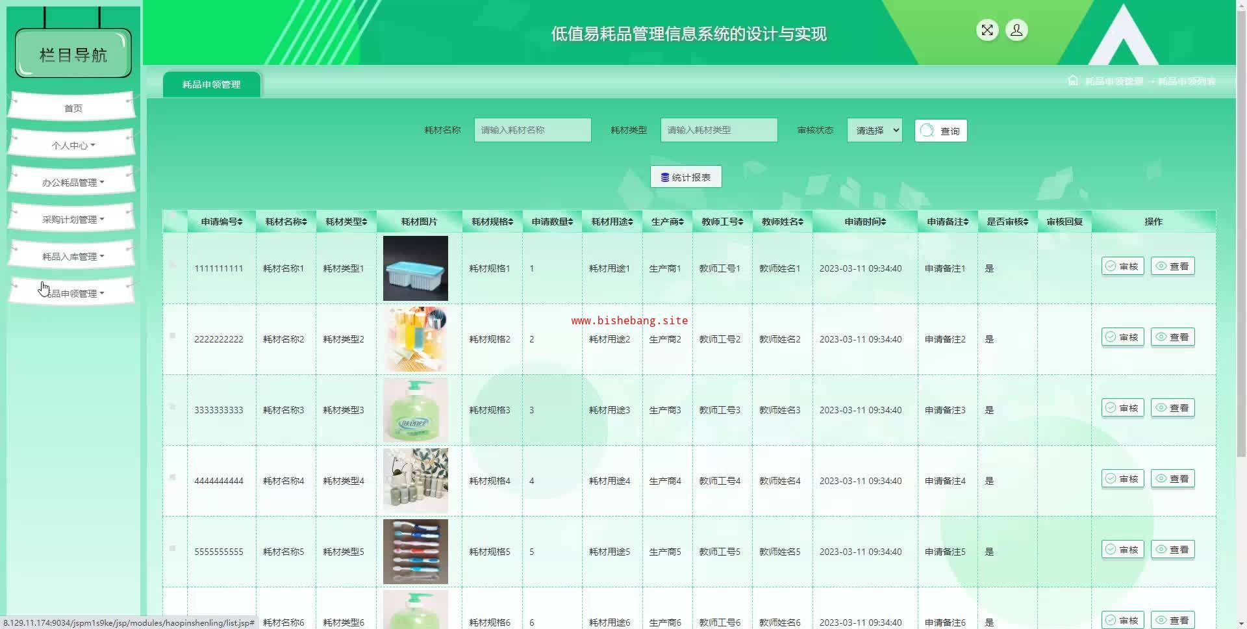The height and width of the screenshot is (629, 1247).
Task: Click 审核 for application 1111111111
Action: point(1123,266)
